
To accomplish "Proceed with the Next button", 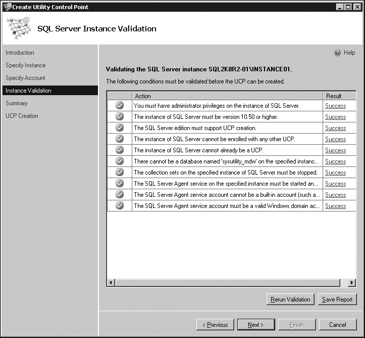I will click(x=256, y=325).
